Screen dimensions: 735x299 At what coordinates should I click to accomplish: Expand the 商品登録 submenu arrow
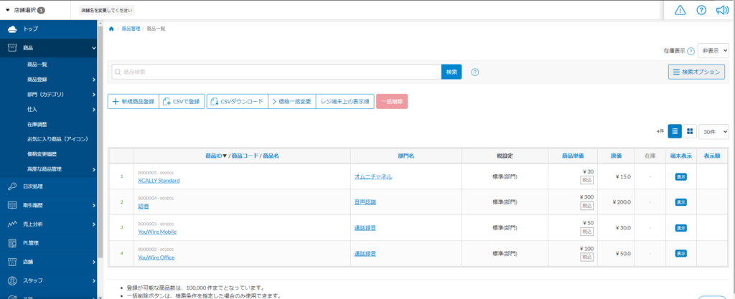tap(94, 80)
